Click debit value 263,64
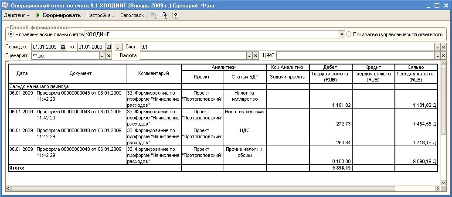This screenshot has height=197, width=452. pos(343,143)
